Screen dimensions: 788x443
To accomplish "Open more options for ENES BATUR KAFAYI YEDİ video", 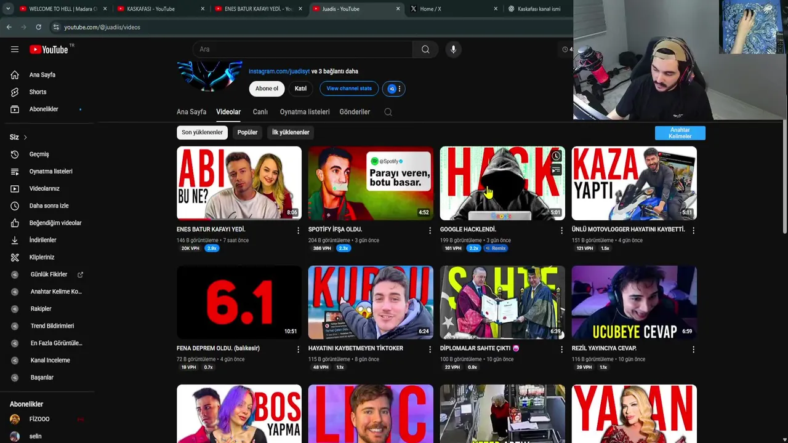I will coord(298,230).
